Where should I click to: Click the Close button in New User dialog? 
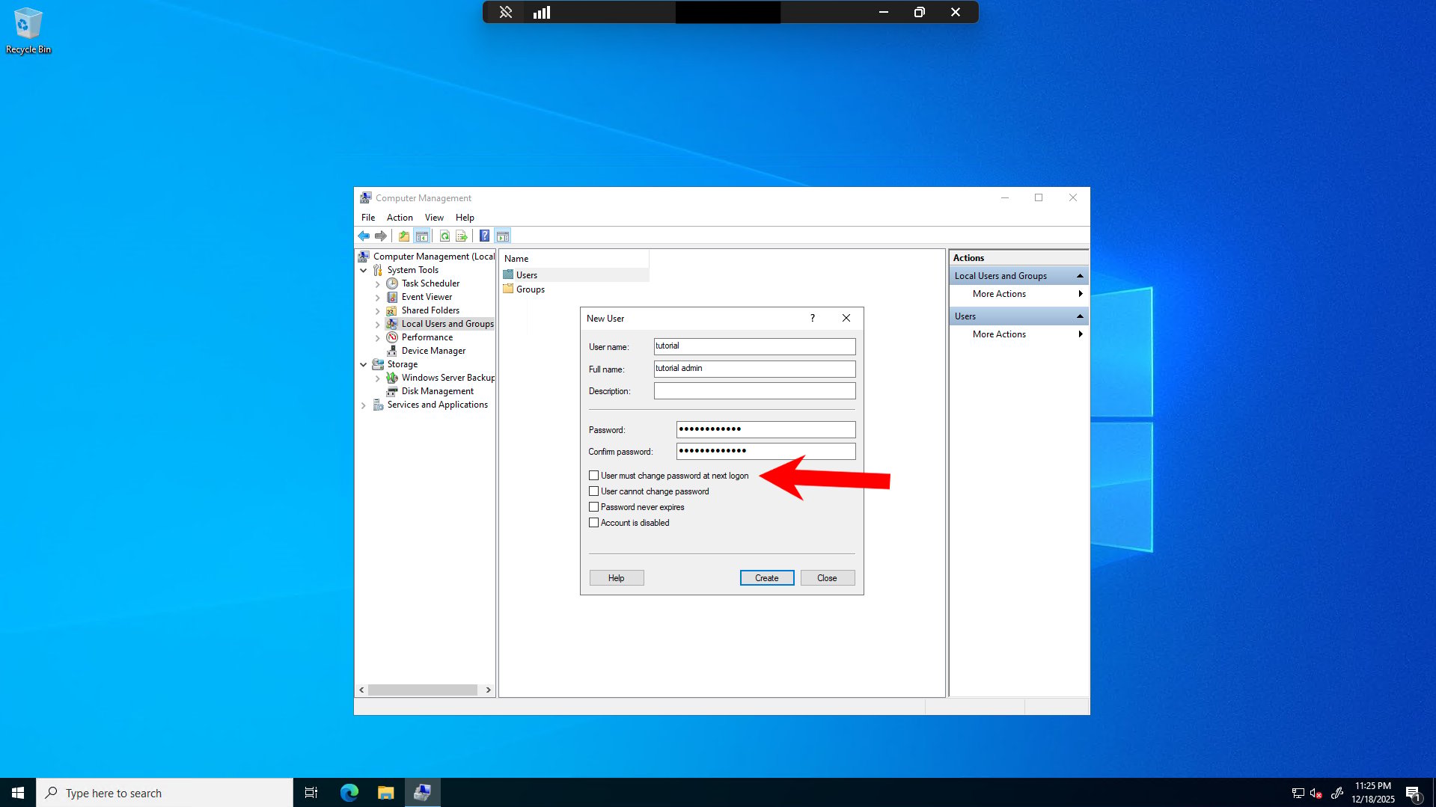(x=827, y=578)
